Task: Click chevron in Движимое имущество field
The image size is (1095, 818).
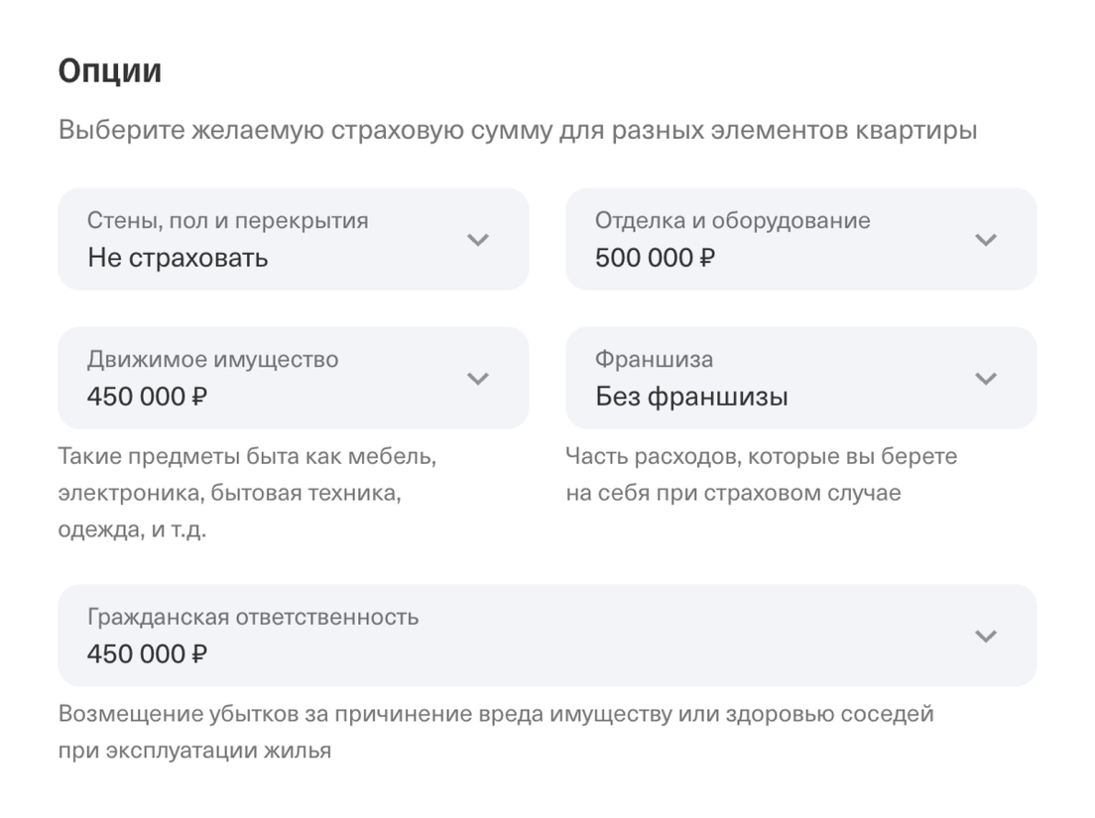Action: (x=478, y=379)
